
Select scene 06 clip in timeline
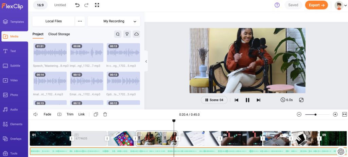tap(241, 138)
